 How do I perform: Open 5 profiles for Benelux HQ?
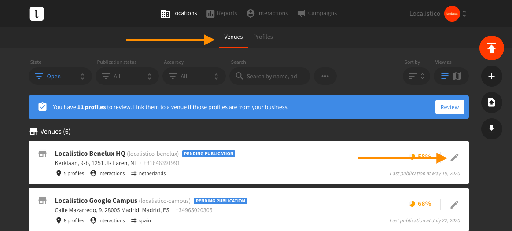click(x=70, y=173)
